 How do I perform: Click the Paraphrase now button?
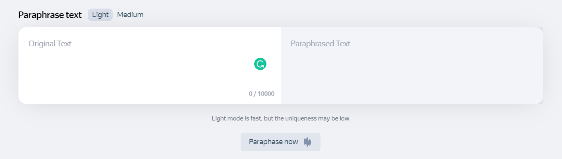point(280,142)
